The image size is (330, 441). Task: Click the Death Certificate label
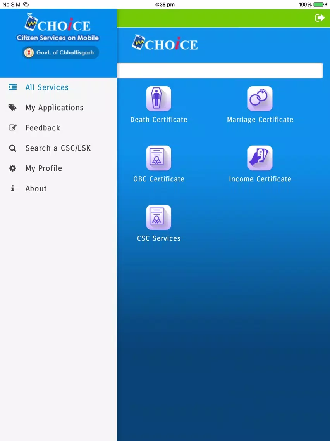click(158, 120)
